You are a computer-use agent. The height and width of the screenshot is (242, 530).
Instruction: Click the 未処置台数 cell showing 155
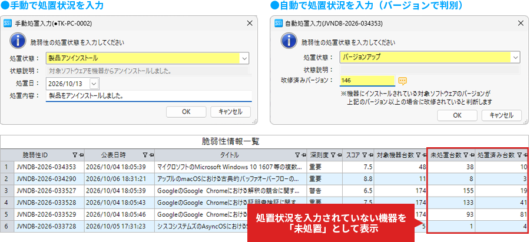tap(451, 191)
